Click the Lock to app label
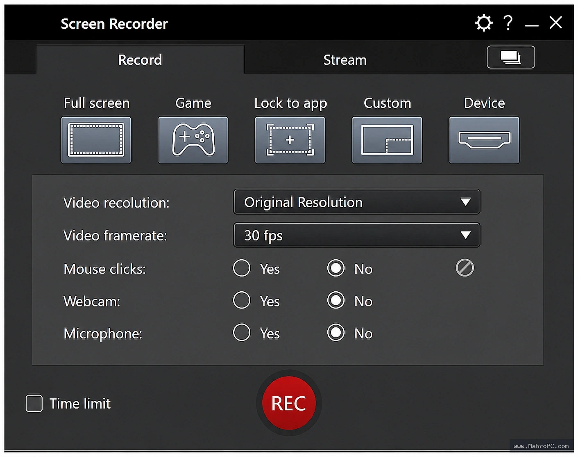578x457 pixels. (x=290, y=103)
